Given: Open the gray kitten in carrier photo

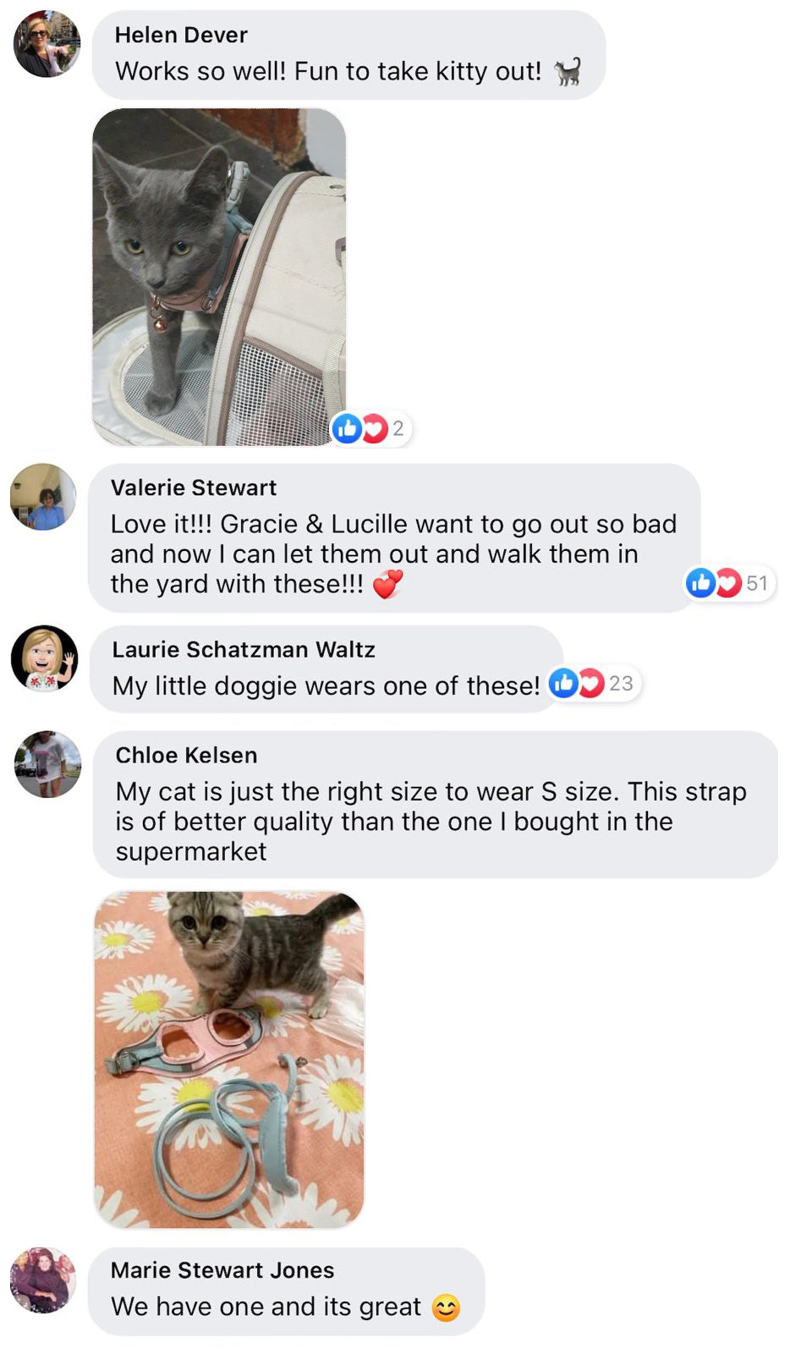Looking at the screenshot, I should [x=219, y=277].
